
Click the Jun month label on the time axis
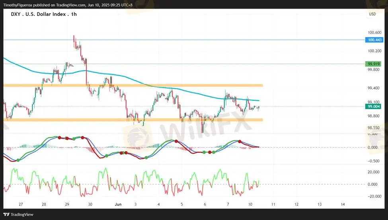point(118,204)
